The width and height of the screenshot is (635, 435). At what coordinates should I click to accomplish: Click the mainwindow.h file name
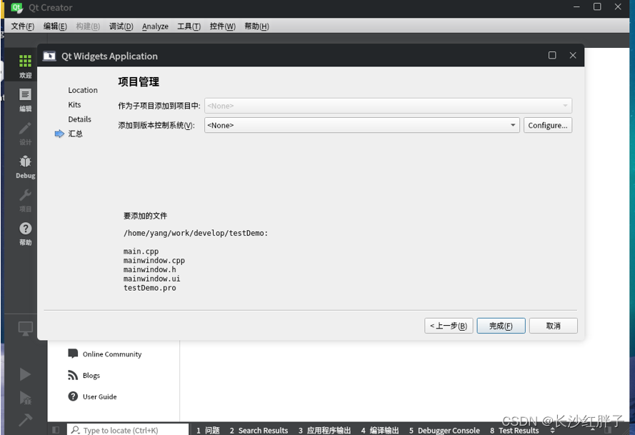click(x=149, y=269)
